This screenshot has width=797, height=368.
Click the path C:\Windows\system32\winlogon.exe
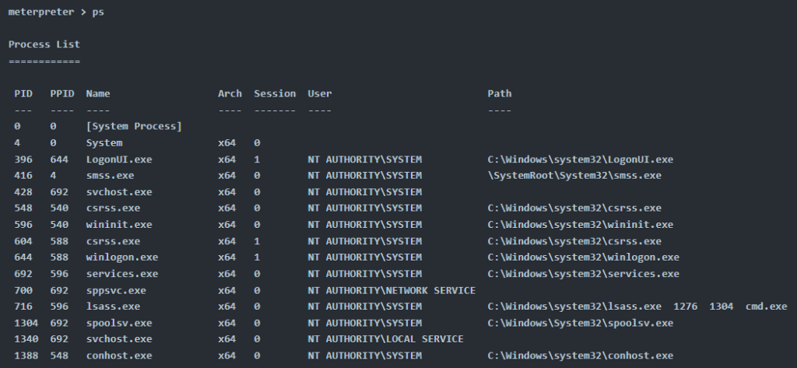tap(583, 258)
